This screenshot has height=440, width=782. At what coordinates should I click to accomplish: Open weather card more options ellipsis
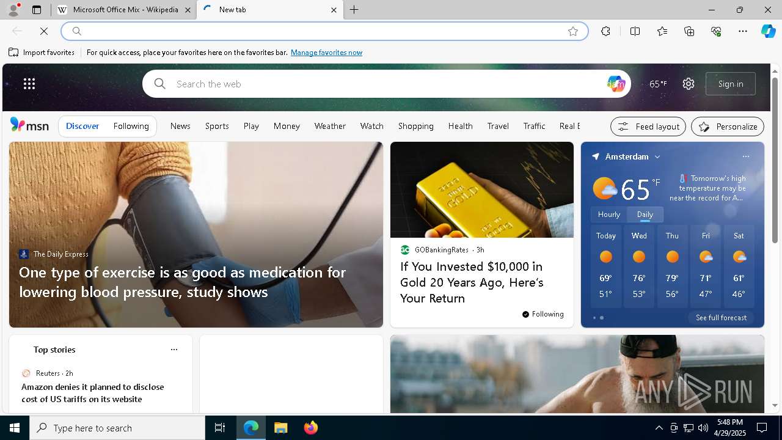(x=745, y=156)
